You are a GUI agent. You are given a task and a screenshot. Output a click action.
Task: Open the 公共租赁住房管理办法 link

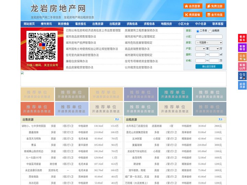point(139,67)
